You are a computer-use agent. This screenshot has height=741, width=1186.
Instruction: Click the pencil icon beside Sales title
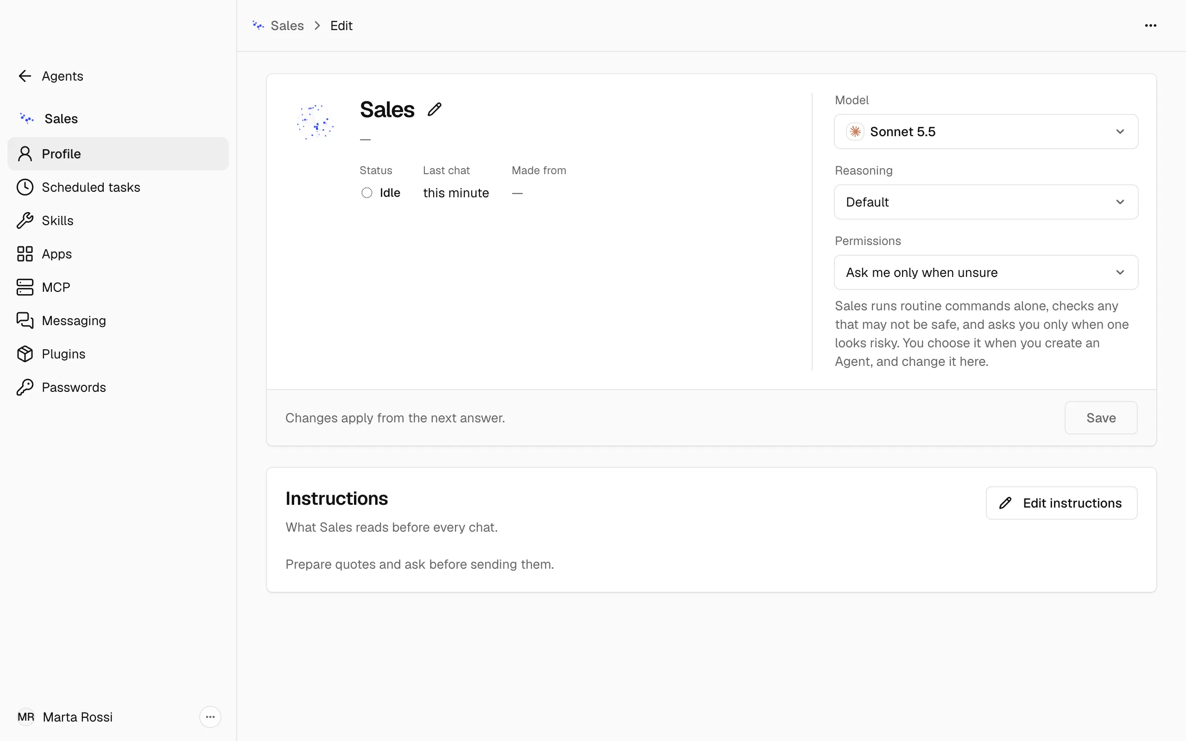434,109
